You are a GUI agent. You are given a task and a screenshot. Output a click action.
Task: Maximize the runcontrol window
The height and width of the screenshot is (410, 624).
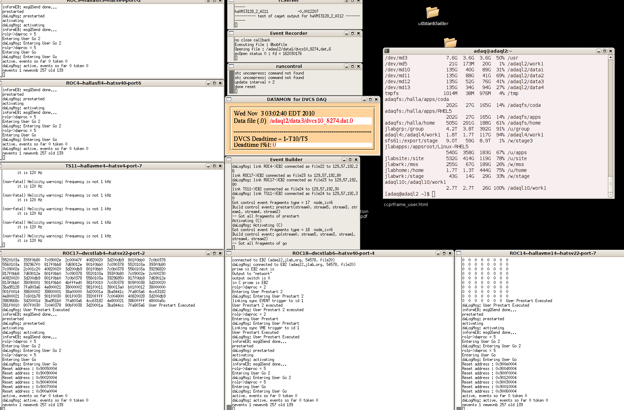[352, 66]
